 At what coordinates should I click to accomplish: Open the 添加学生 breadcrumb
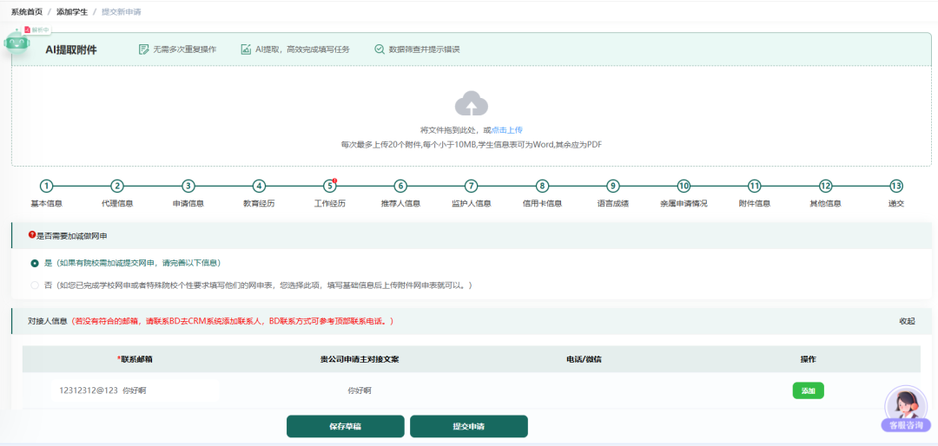pyautogui.click(x=72, y=11)
